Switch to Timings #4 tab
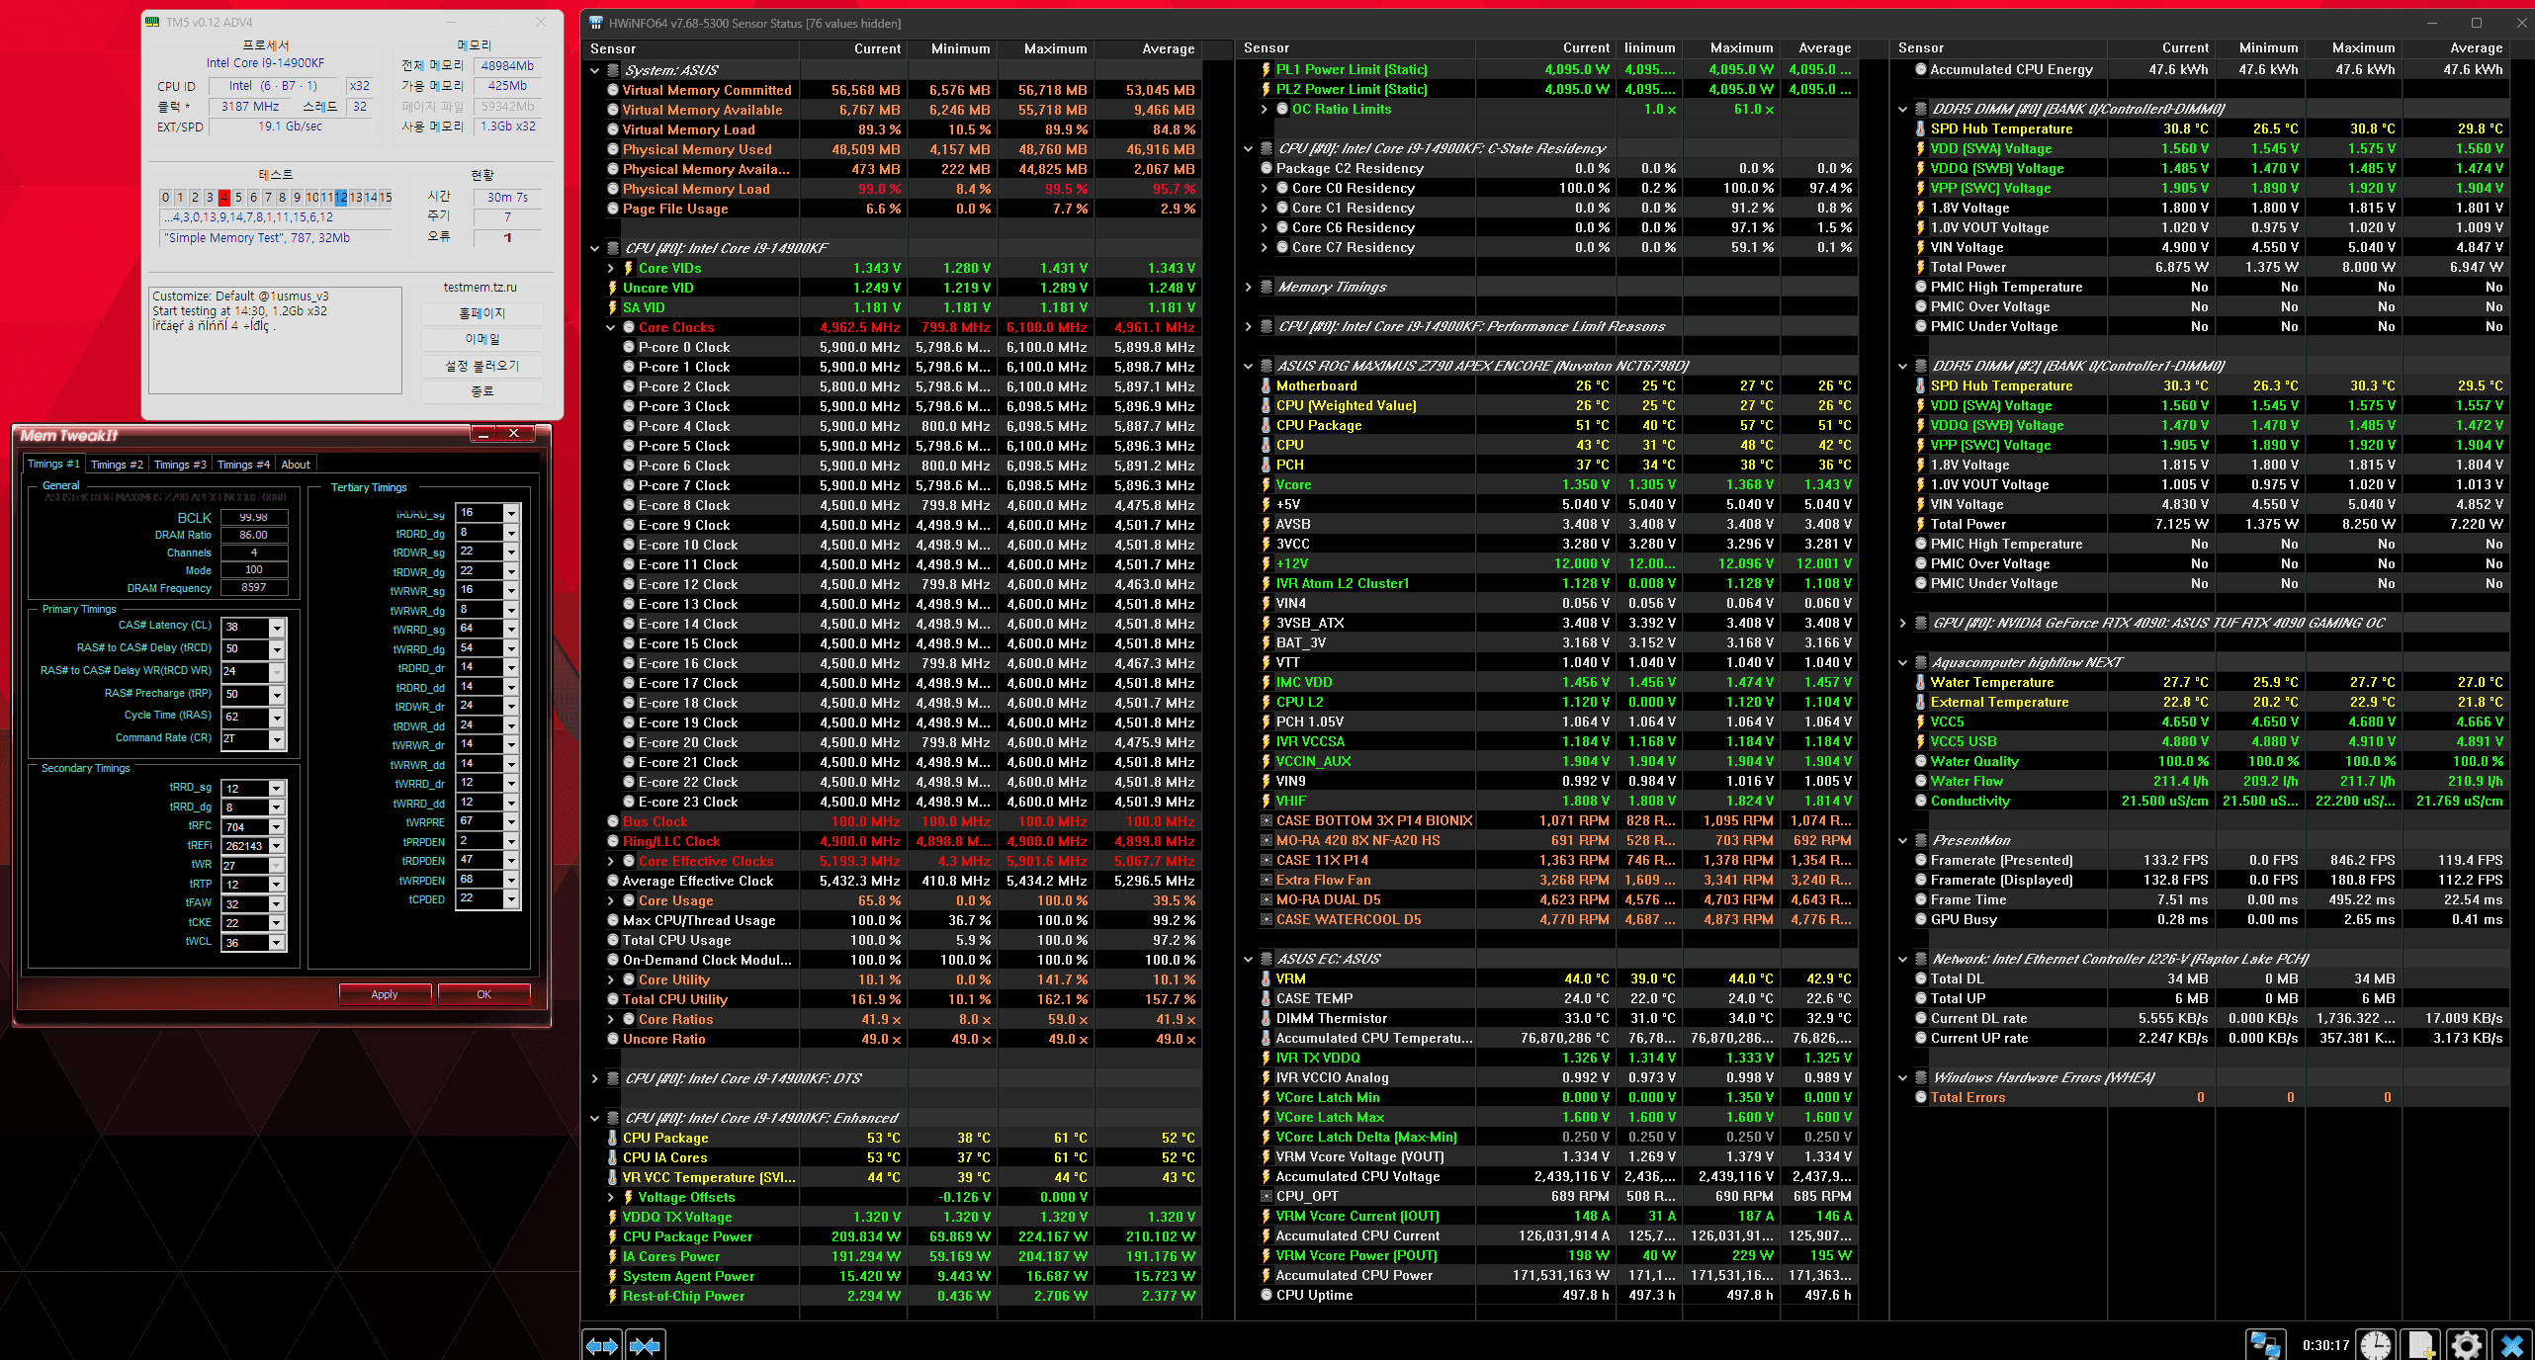This screenshot has width=2535, height=1360. pyautogui.click(x=243, y=465)
